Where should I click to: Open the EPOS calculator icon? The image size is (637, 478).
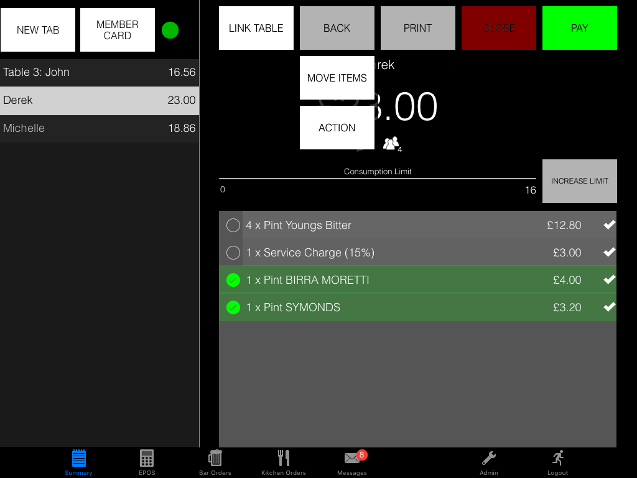coord(147,459)
